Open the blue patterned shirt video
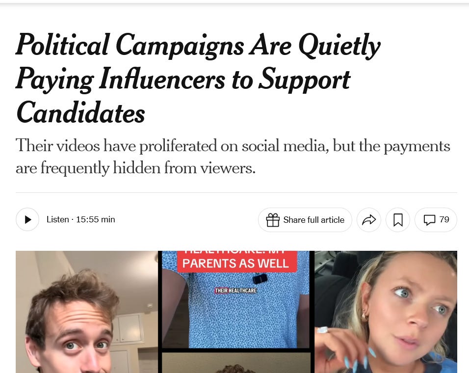This screenshot has height=373, width=469. (x=235, y=299)
